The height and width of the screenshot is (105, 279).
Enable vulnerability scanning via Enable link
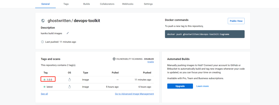[x=151, y=62]
